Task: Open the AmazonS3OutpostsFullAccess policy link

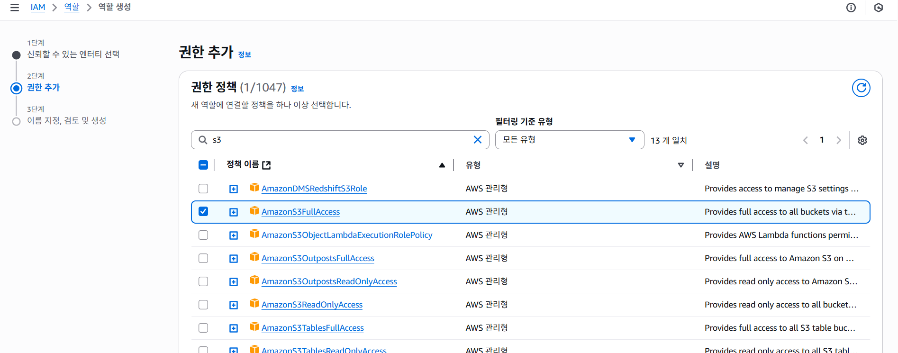Action: click(318, 258)
